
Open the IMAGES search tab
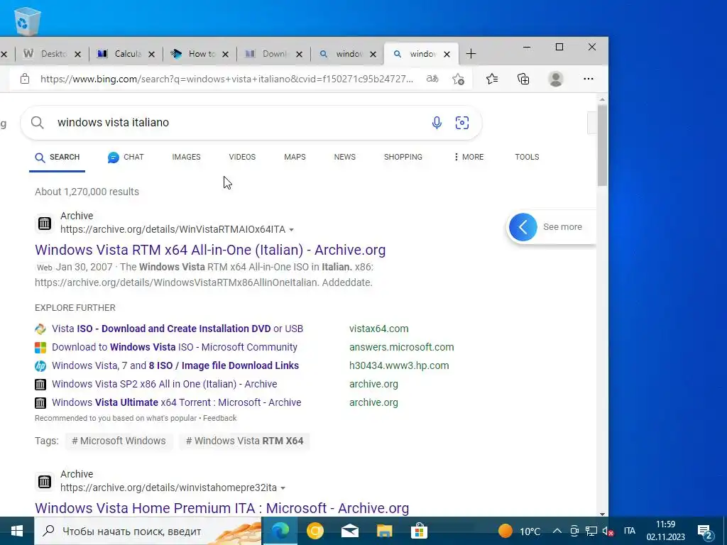tap(187, 157)
